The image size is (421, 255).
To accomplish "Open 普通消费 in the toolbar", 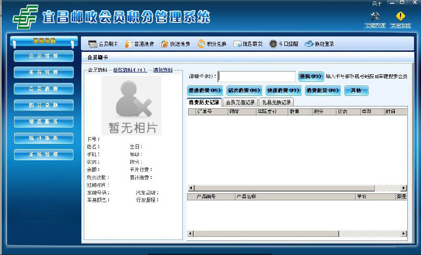I will (139, 44).
